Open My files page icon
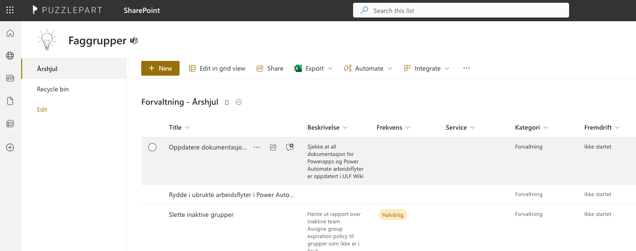Screen dimensions: 636x251 [x=10, y=101]
